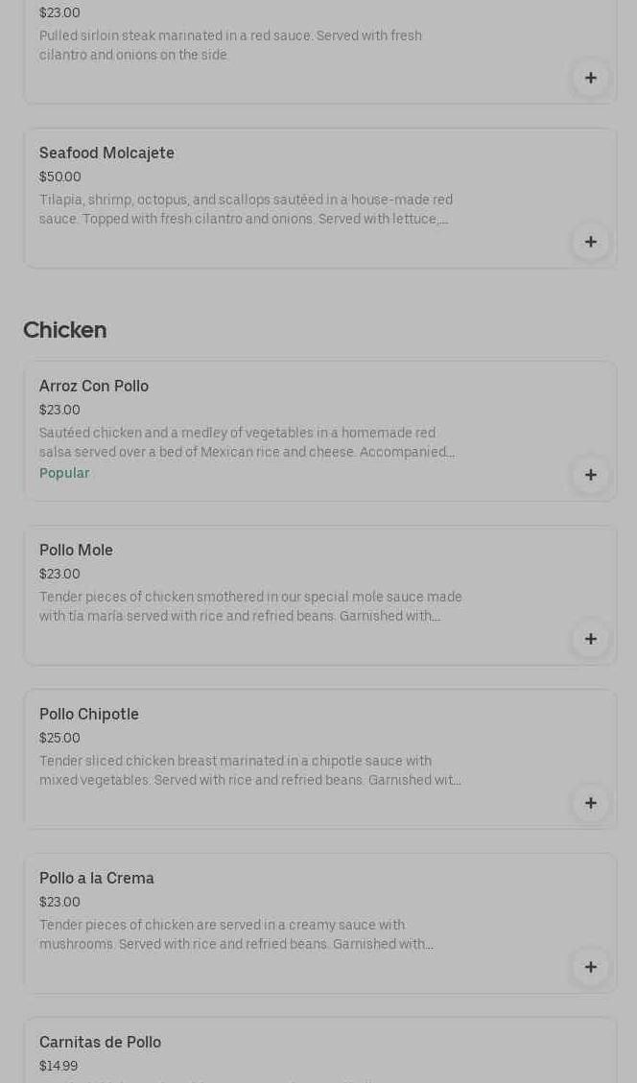Click the Chicken section heading

pyautogui.click(x=64, y=330)
